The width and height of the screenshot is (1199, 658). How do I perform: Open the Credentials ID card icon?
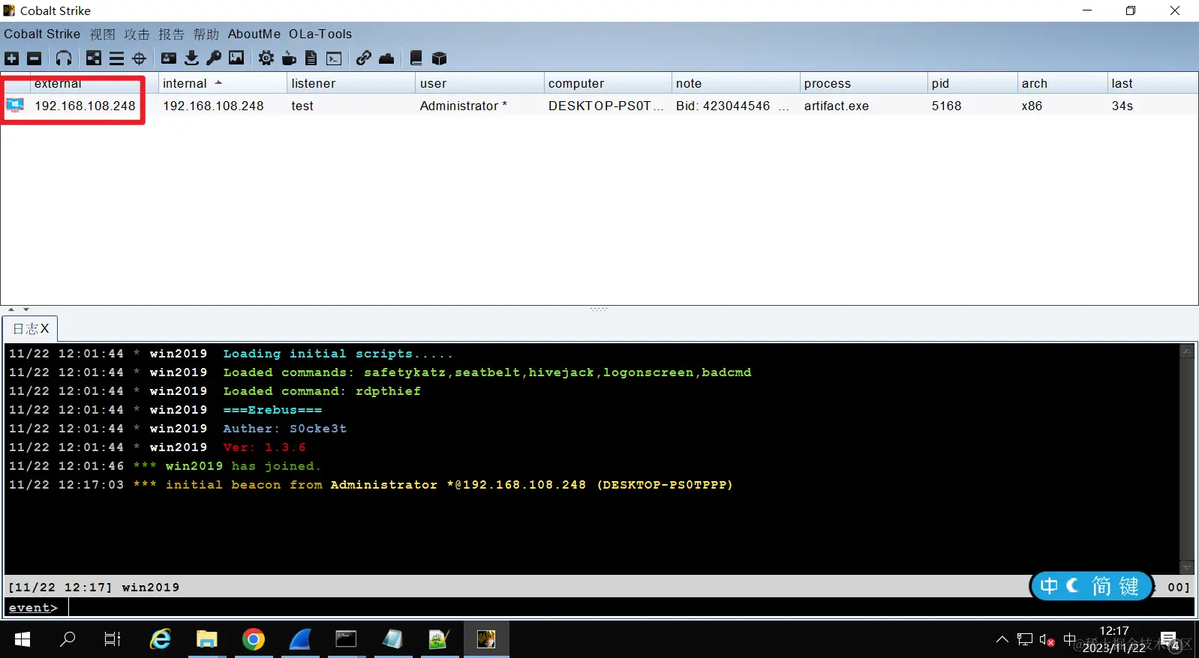click(169, 58)
